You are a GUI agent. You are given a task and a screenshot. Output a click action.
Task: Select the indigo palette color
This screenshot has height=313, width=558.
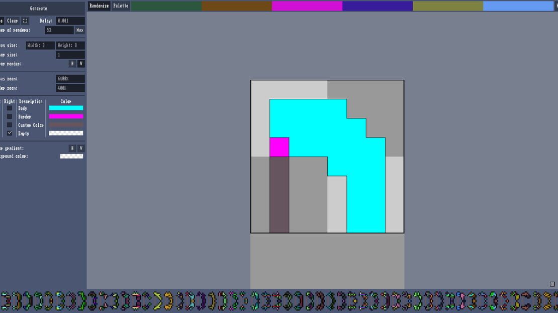coord(378,6)
